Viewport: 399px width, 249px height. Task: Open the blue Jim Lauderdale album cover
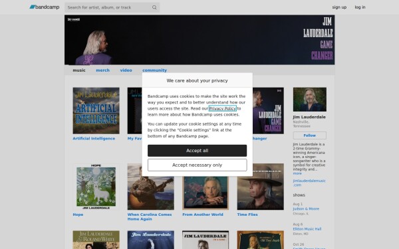pos(151,240)
